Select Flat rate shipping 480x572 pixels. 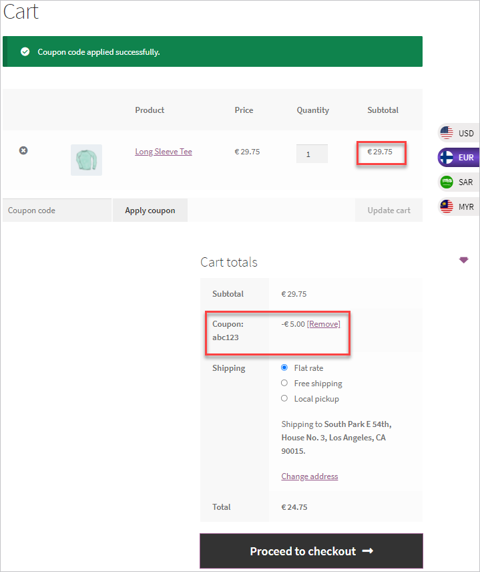pos(284,368)
